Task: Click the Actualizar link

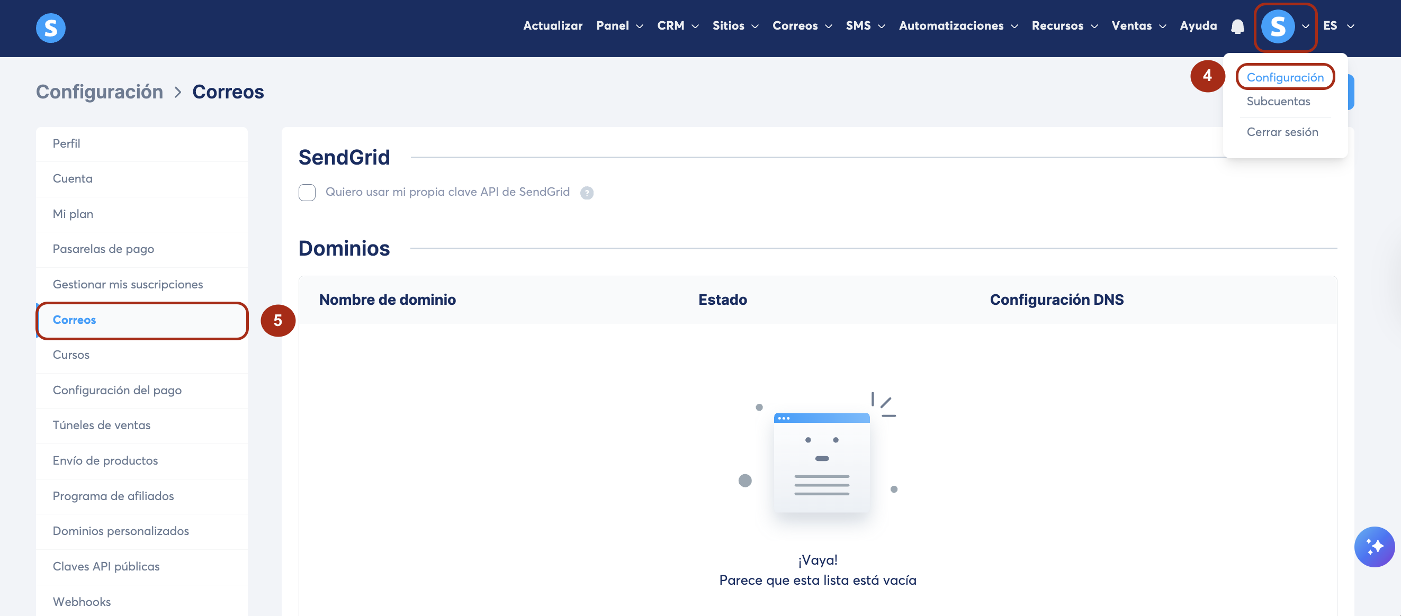Action: click(x=552, y=26)
